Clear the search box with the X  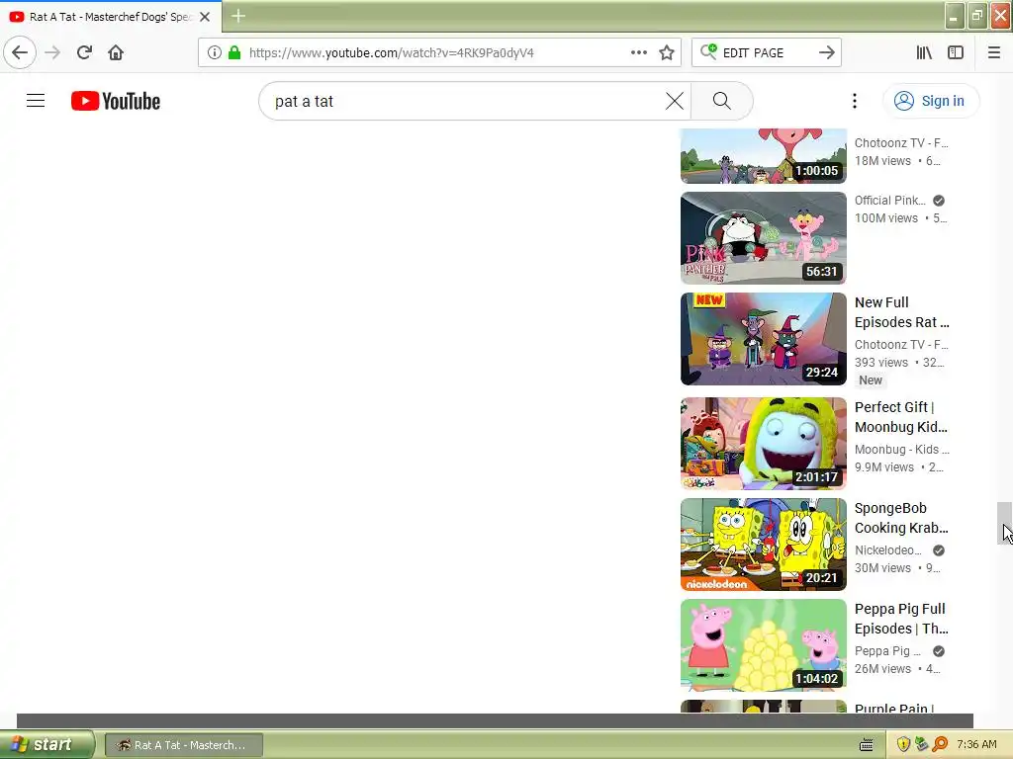click(674, 101)
